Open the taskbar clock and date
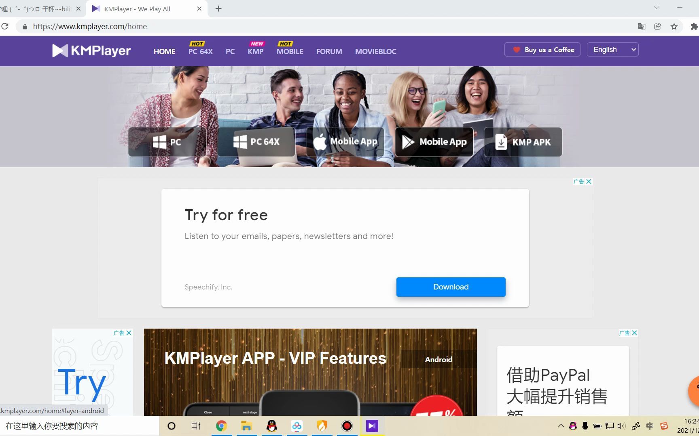Image resolution: width=699 pixels, height=436 pixels. [688, 426]
